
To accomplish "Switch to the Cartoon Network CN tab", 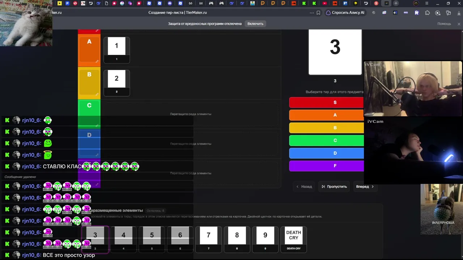I will tap(83, 3).
